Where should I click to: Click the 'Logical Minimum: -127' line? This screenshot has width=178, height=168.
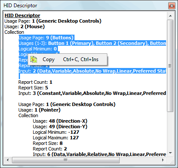coord(56,132)
